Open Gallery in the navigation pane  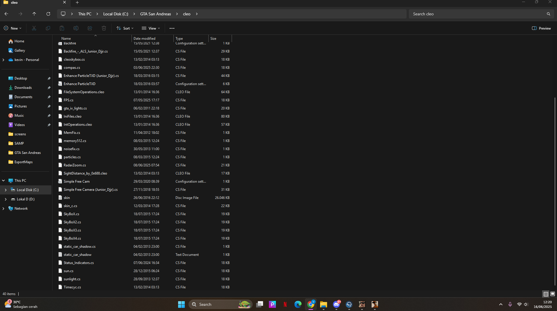point(20,50)
